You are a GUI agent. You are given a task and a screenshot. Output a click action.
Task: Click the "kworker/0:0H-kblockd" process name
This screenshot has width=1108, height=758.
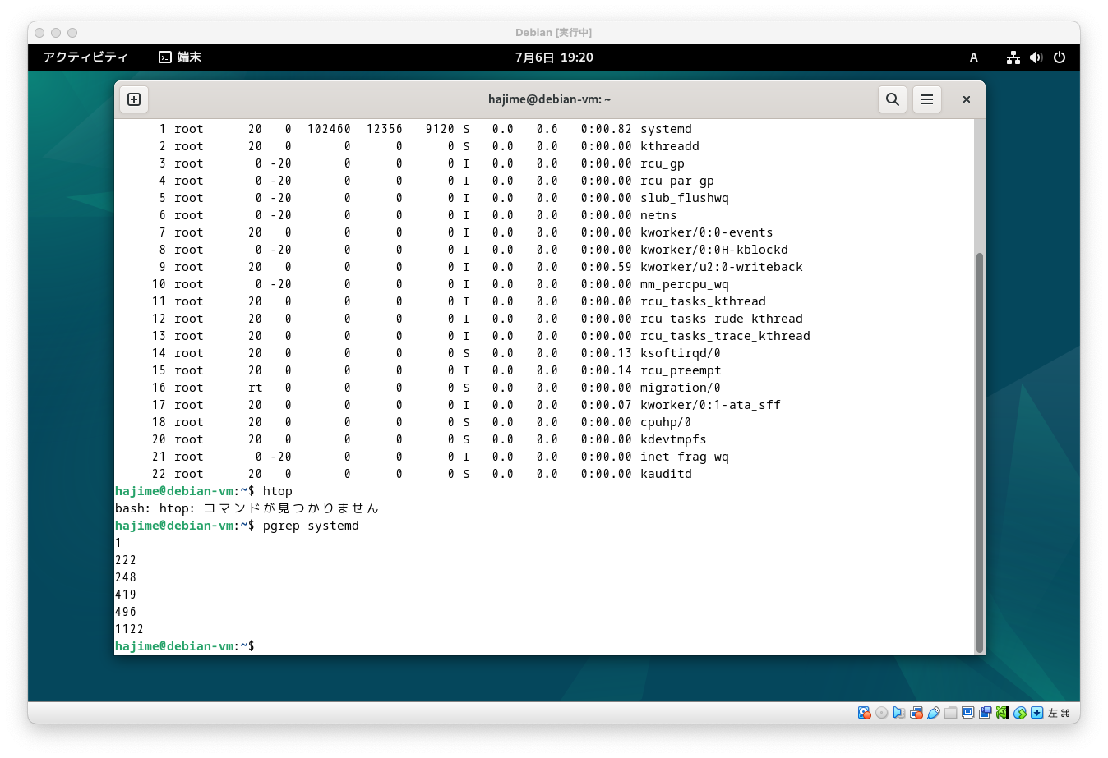click(714, 250)
